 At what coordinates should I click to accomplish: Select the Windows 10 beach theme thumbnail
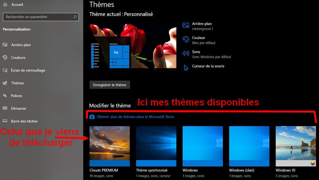click(x=296, y=146)
